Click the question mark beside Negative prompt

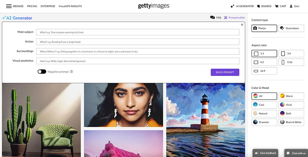[x=71, y=72]
